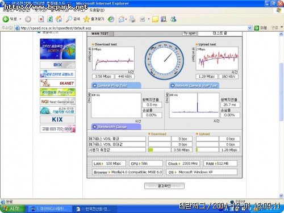Expand Network Game & VoIP Test section
This screenshot has height=213, width=284.
194,86
